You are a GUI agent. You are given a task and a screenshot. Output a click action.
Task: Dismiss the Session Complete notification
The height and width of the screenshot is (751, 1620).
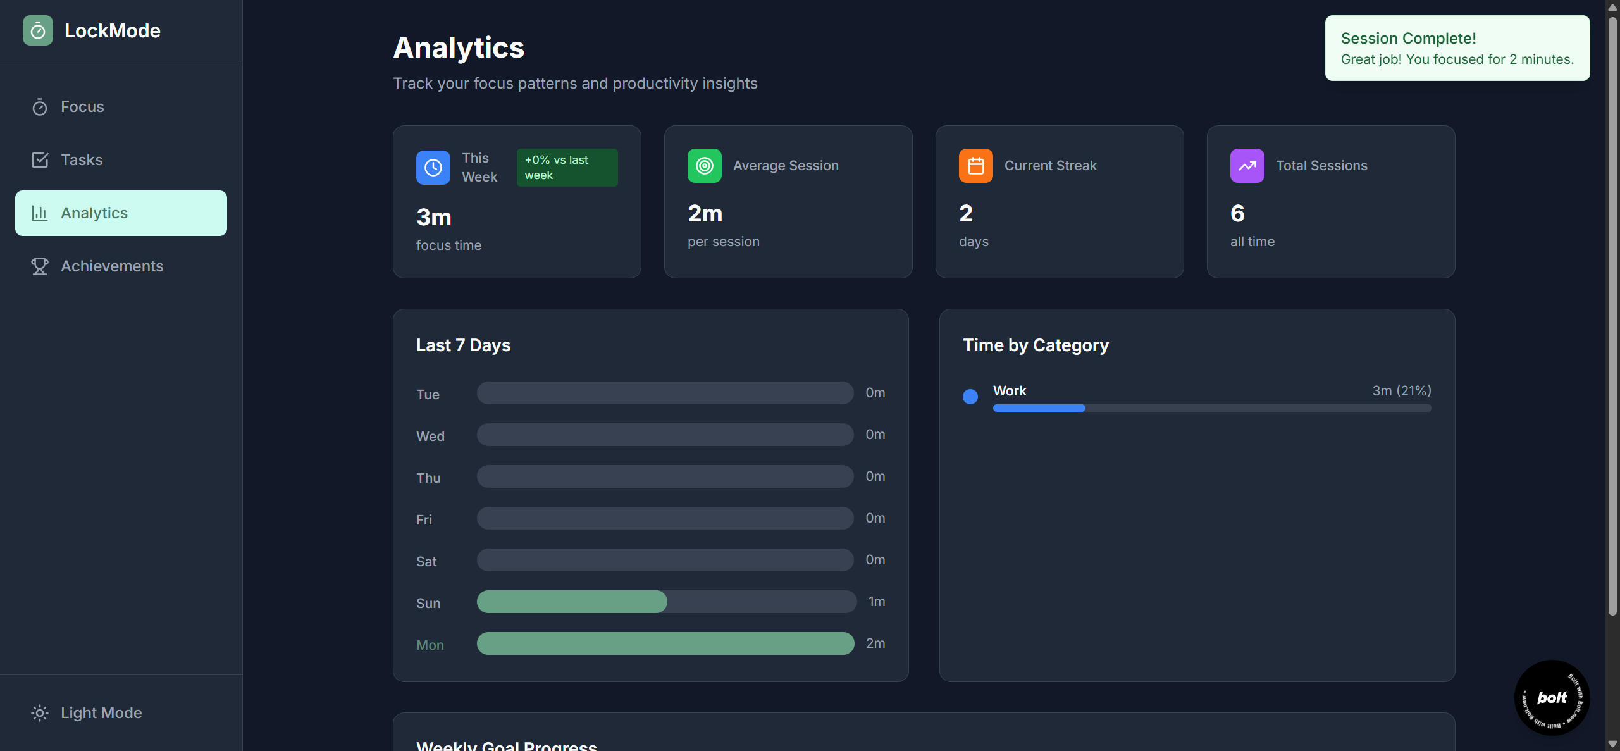[1457, 48]
